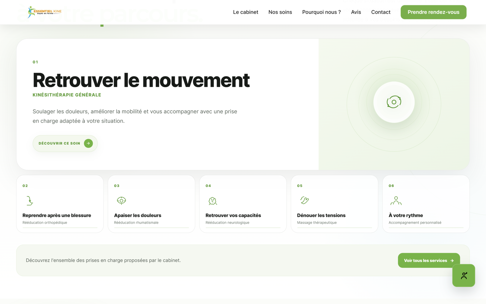Click Massage thérapeutique subtitle

click(x=317, y=223)
